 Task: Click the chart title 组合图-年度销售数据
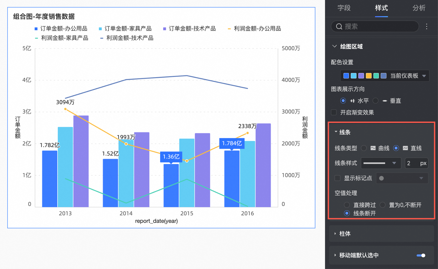[x=44, y=16]
